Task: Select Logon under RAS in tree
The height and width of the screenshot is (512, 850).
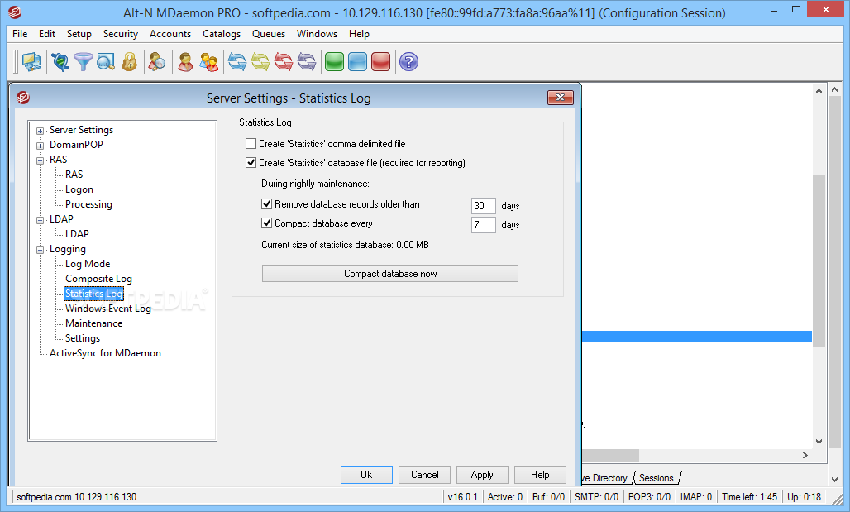Action: pos(79,189)
